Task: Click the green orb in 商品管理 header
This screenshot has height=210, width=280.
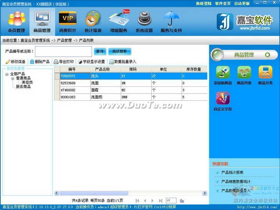Action: 217,55
